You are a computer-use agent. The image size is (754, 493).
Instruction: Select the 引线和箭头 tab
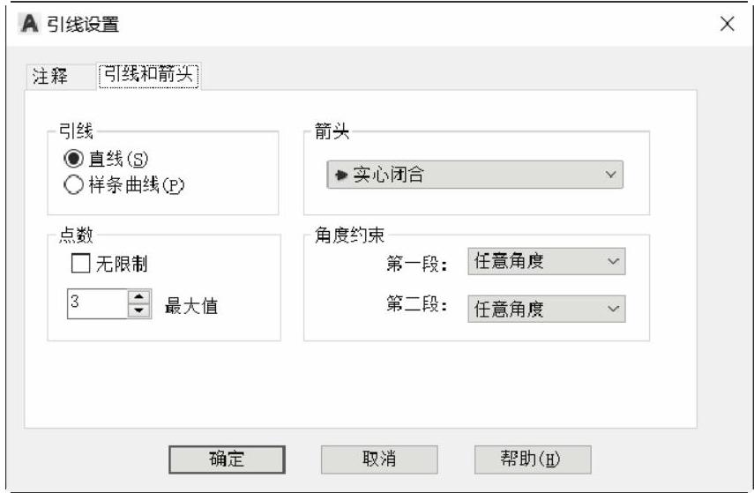(148, 76)
